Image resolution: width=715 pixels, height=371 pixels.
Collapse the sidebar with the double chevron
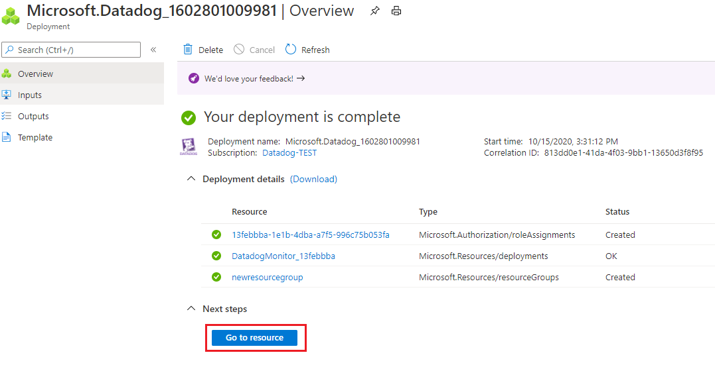coord(153,50)
